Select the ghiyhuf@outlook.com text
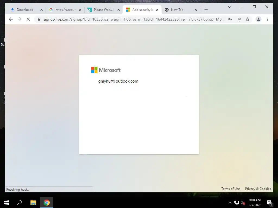The width and height of the screenshot is (278, 208). point(118,81)
